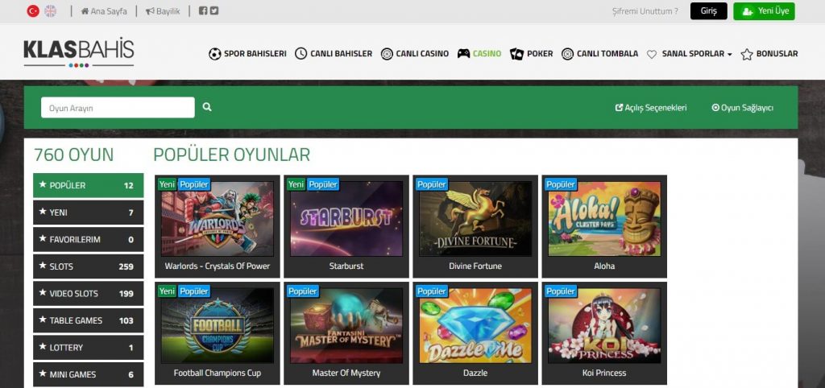Select the Favorilerim category
Image resolution: width=825 pixels, height=388 pixels.
tap(89, 239)
